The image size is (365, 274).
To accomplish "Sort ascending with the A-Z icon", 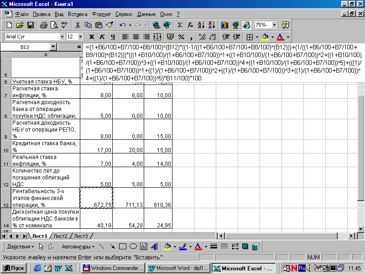I will (x=201, y=25).
